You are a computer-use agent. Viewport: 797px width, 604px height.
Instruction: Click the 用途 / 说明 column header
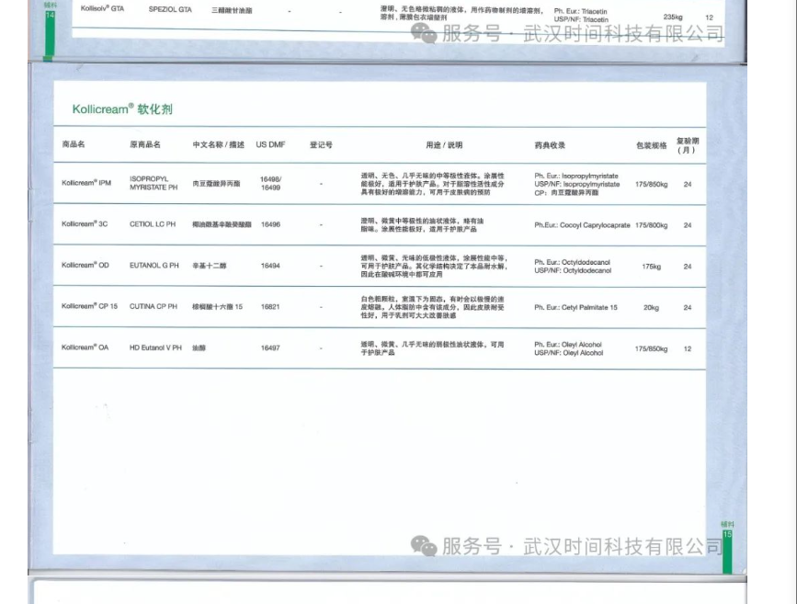pos(444,145)
